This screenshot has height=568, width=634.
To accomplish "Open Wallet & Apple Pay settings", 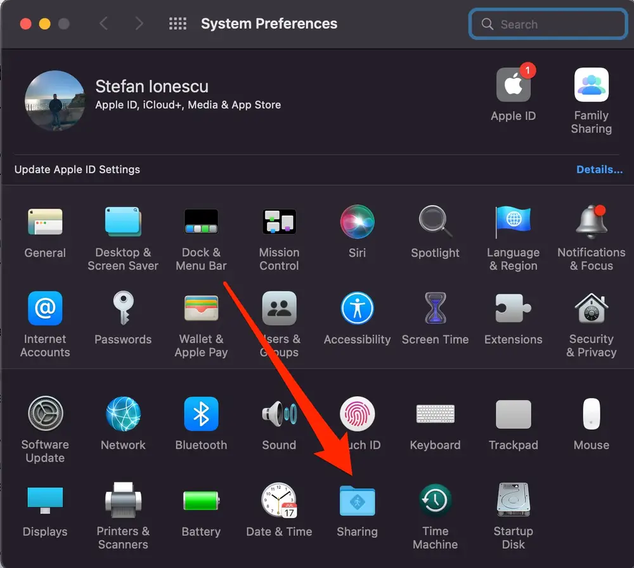I will (x=201, y=308).
